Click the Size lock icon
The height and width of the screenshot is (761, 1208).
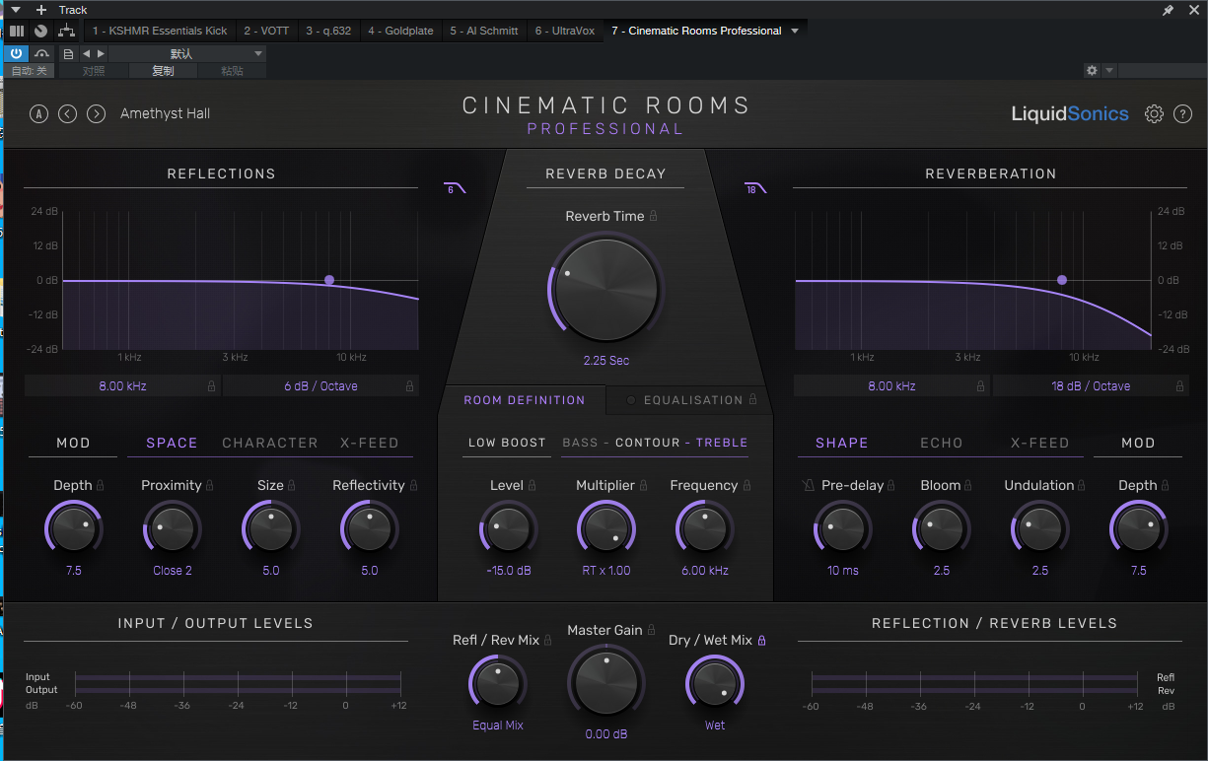292,485
